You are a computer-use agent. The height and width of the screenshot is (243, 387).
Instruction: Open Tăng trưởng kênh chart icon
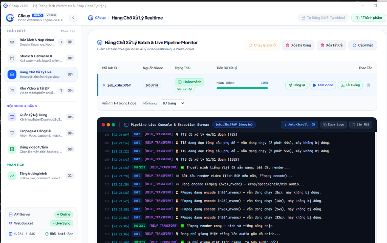pyautogui.click(x=12, y=176)
